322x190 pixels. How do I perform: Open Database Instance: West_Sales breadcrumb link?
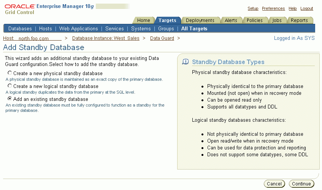[x=106, y=38]
